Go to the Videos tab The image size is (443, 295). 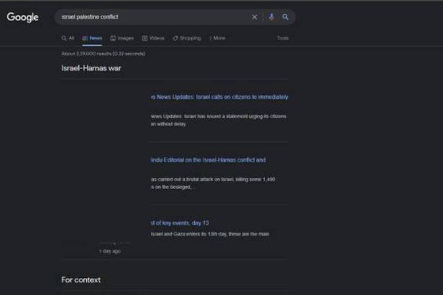153,38
